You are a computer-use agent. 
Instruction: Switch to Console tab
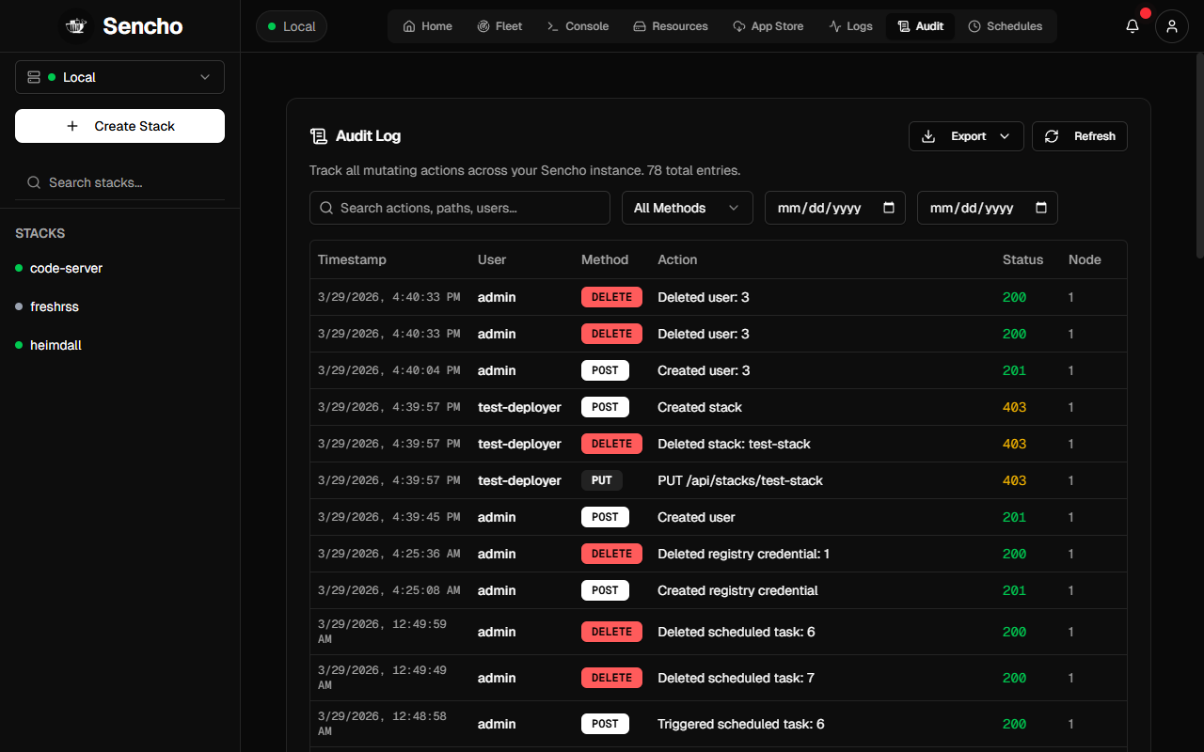pyautogui.click(x=578, y=26)
